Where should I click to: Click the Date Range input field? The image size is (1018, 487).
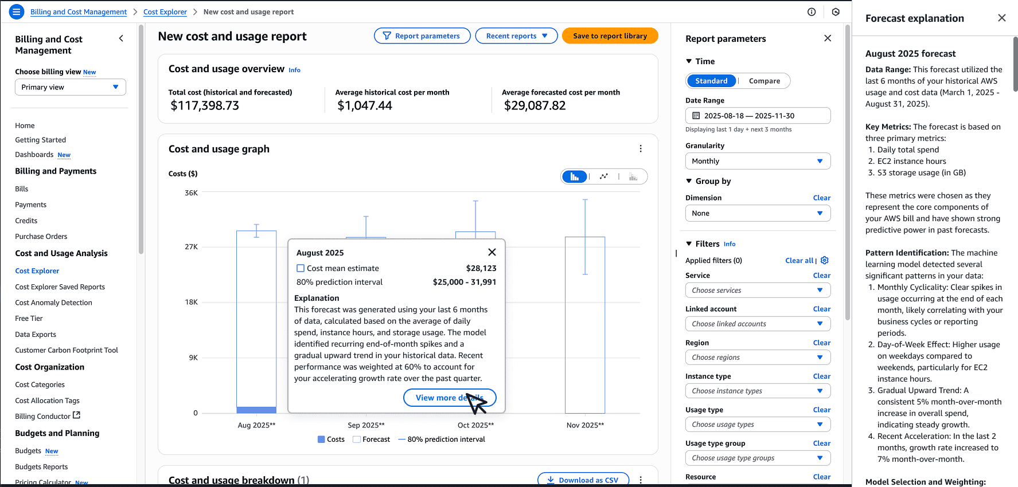[758, 116]
